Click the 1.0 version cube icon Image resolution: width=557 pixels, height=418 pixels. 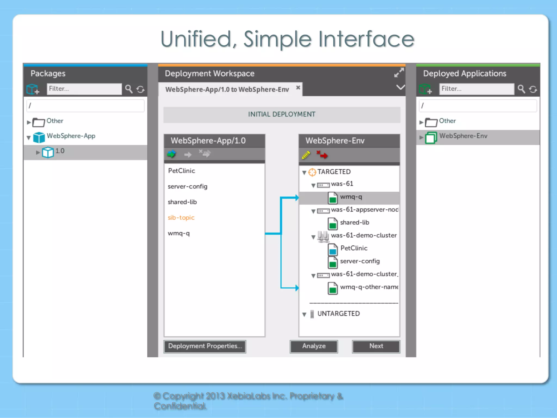[x=48, y=152]
